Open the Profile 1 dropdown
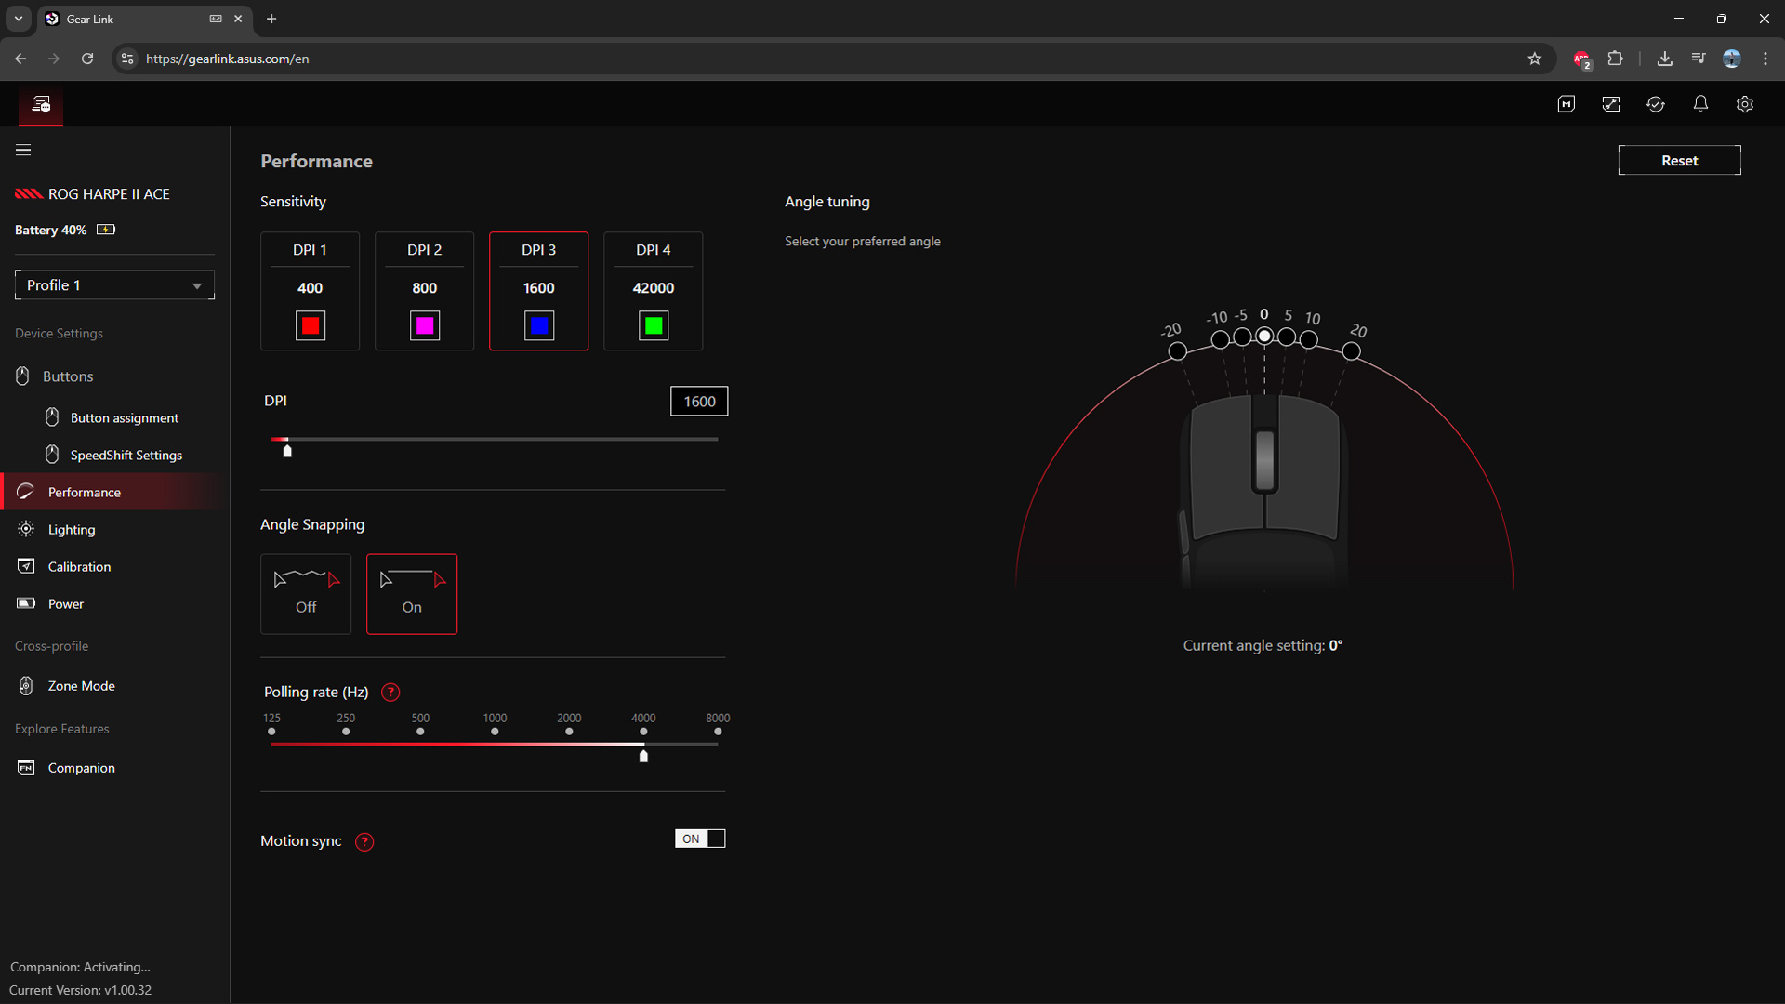The height and width of the screenshot is (1004, 1785). (113, 284)
